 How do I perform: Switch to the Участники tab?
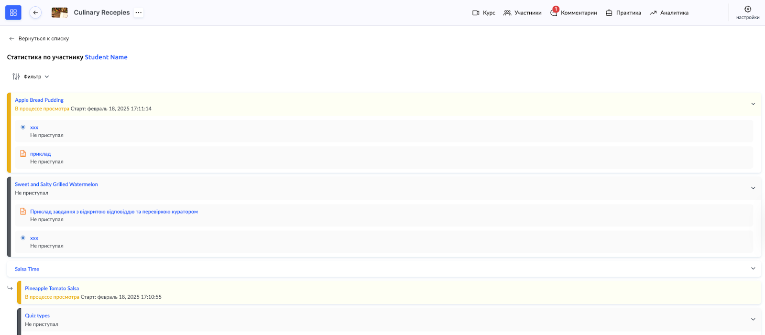(523, 13)
